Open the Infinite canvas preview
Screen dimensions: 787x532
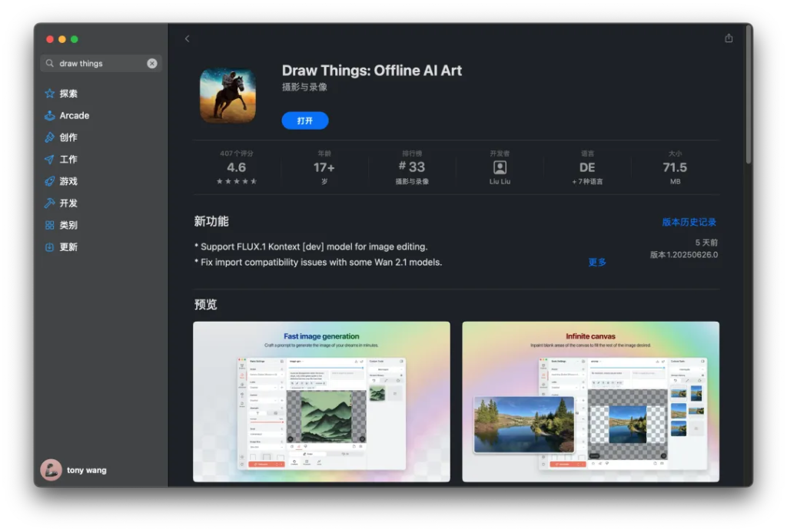pyautogui.click(x=591, y=401)
